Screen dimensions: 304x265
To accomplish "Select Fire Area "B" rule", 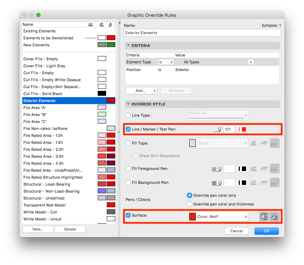I will (x=69, y=115).
